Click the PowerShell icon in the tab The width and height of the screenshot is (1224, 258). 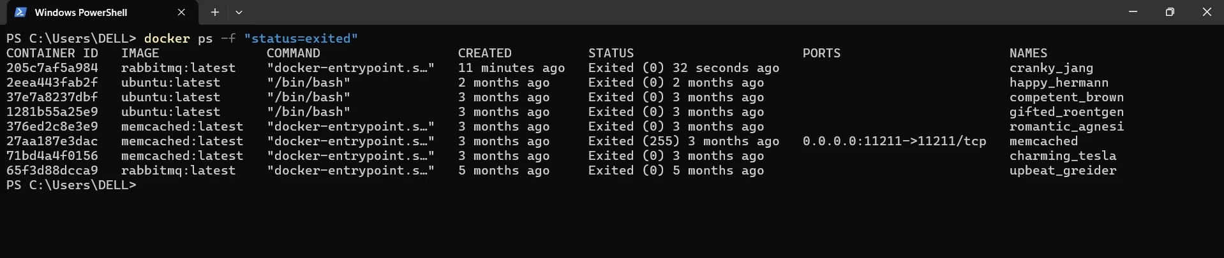[x=20, y=12]
